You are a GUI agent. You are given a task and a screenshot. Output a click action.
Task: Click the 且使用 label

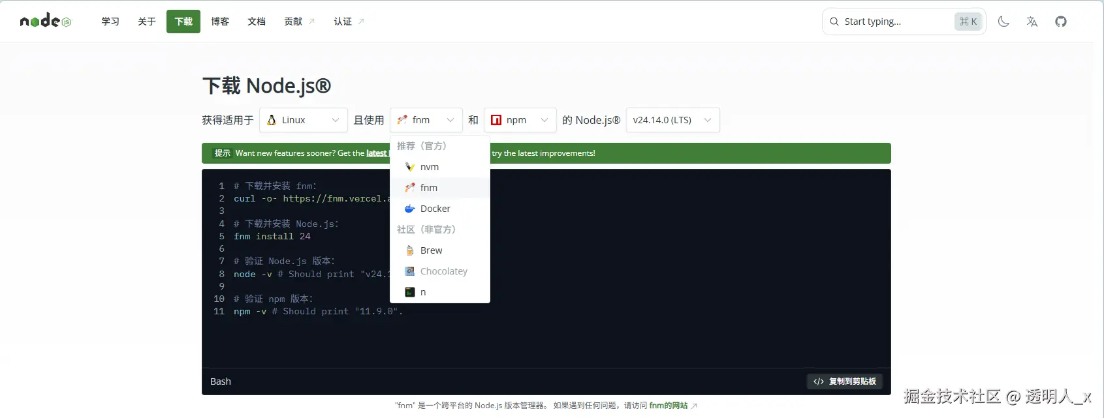pos(369,120)
